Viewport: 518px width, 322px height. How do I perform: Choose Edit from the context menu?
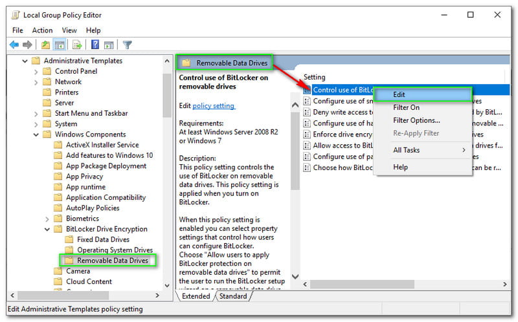click(399, 94)
